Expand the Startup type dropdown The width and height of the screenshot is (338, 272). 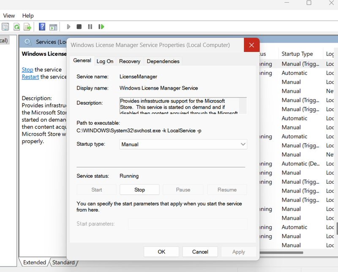pos(183,144)
